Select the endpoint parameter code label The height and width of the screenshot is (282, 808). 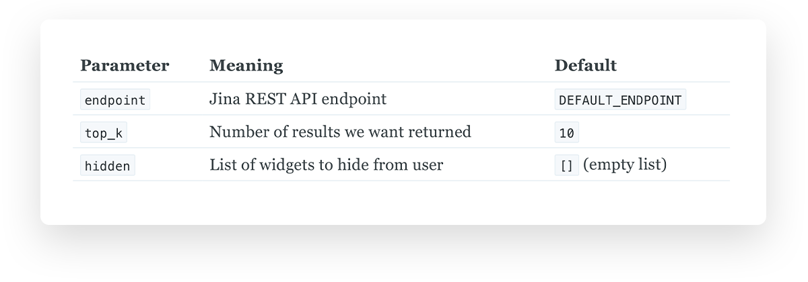point(115,100)
